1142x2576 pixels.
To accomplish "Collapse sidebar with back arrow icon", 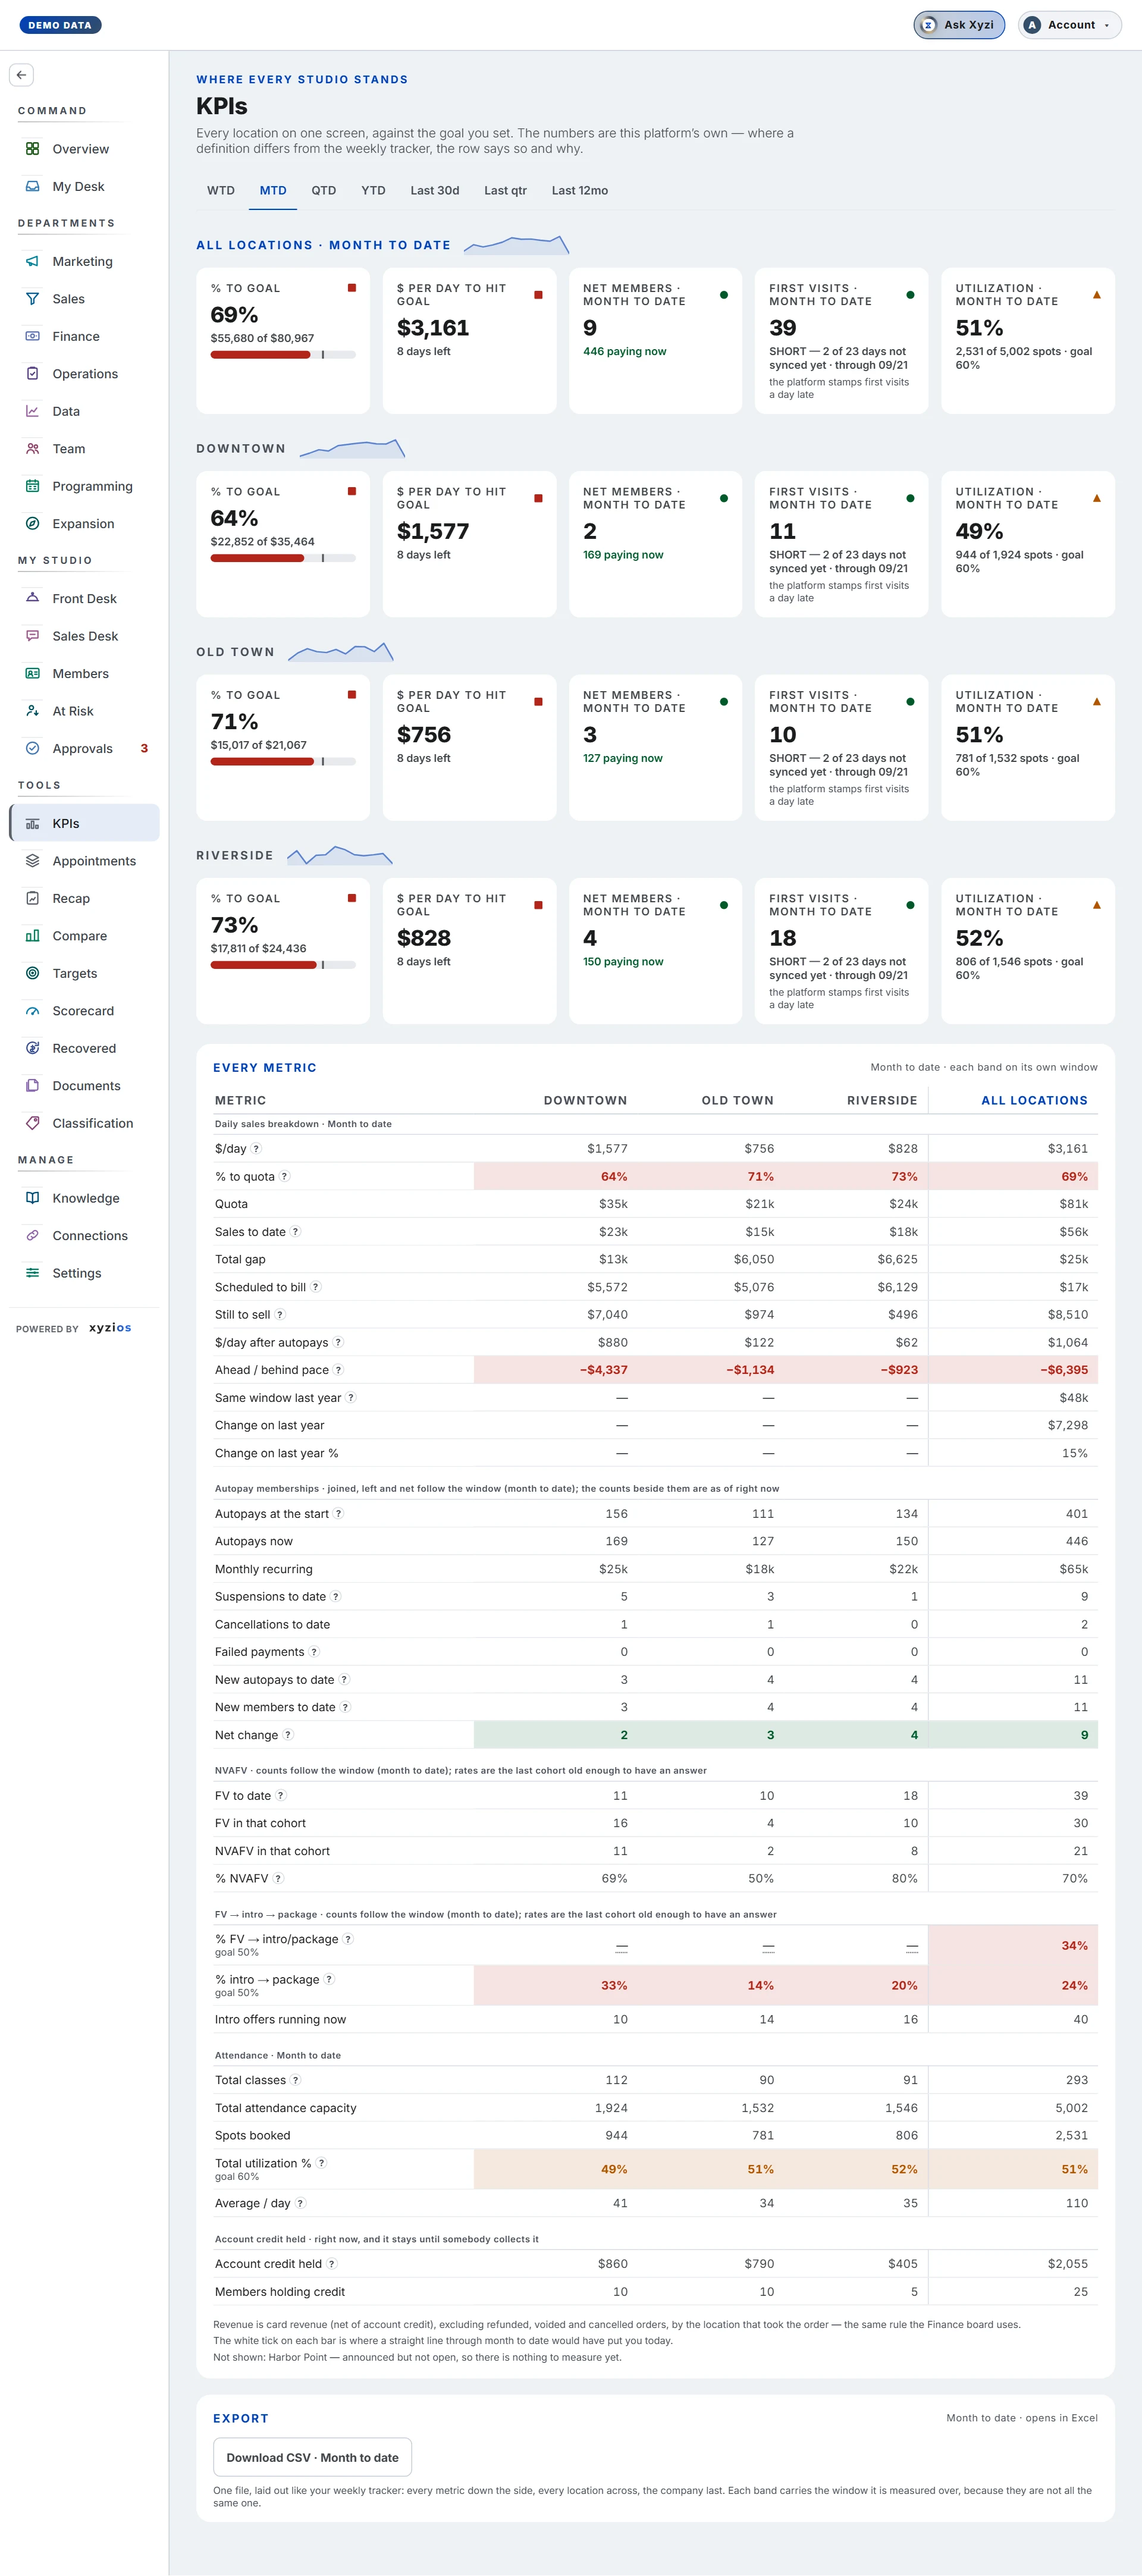I will [21, 75].
